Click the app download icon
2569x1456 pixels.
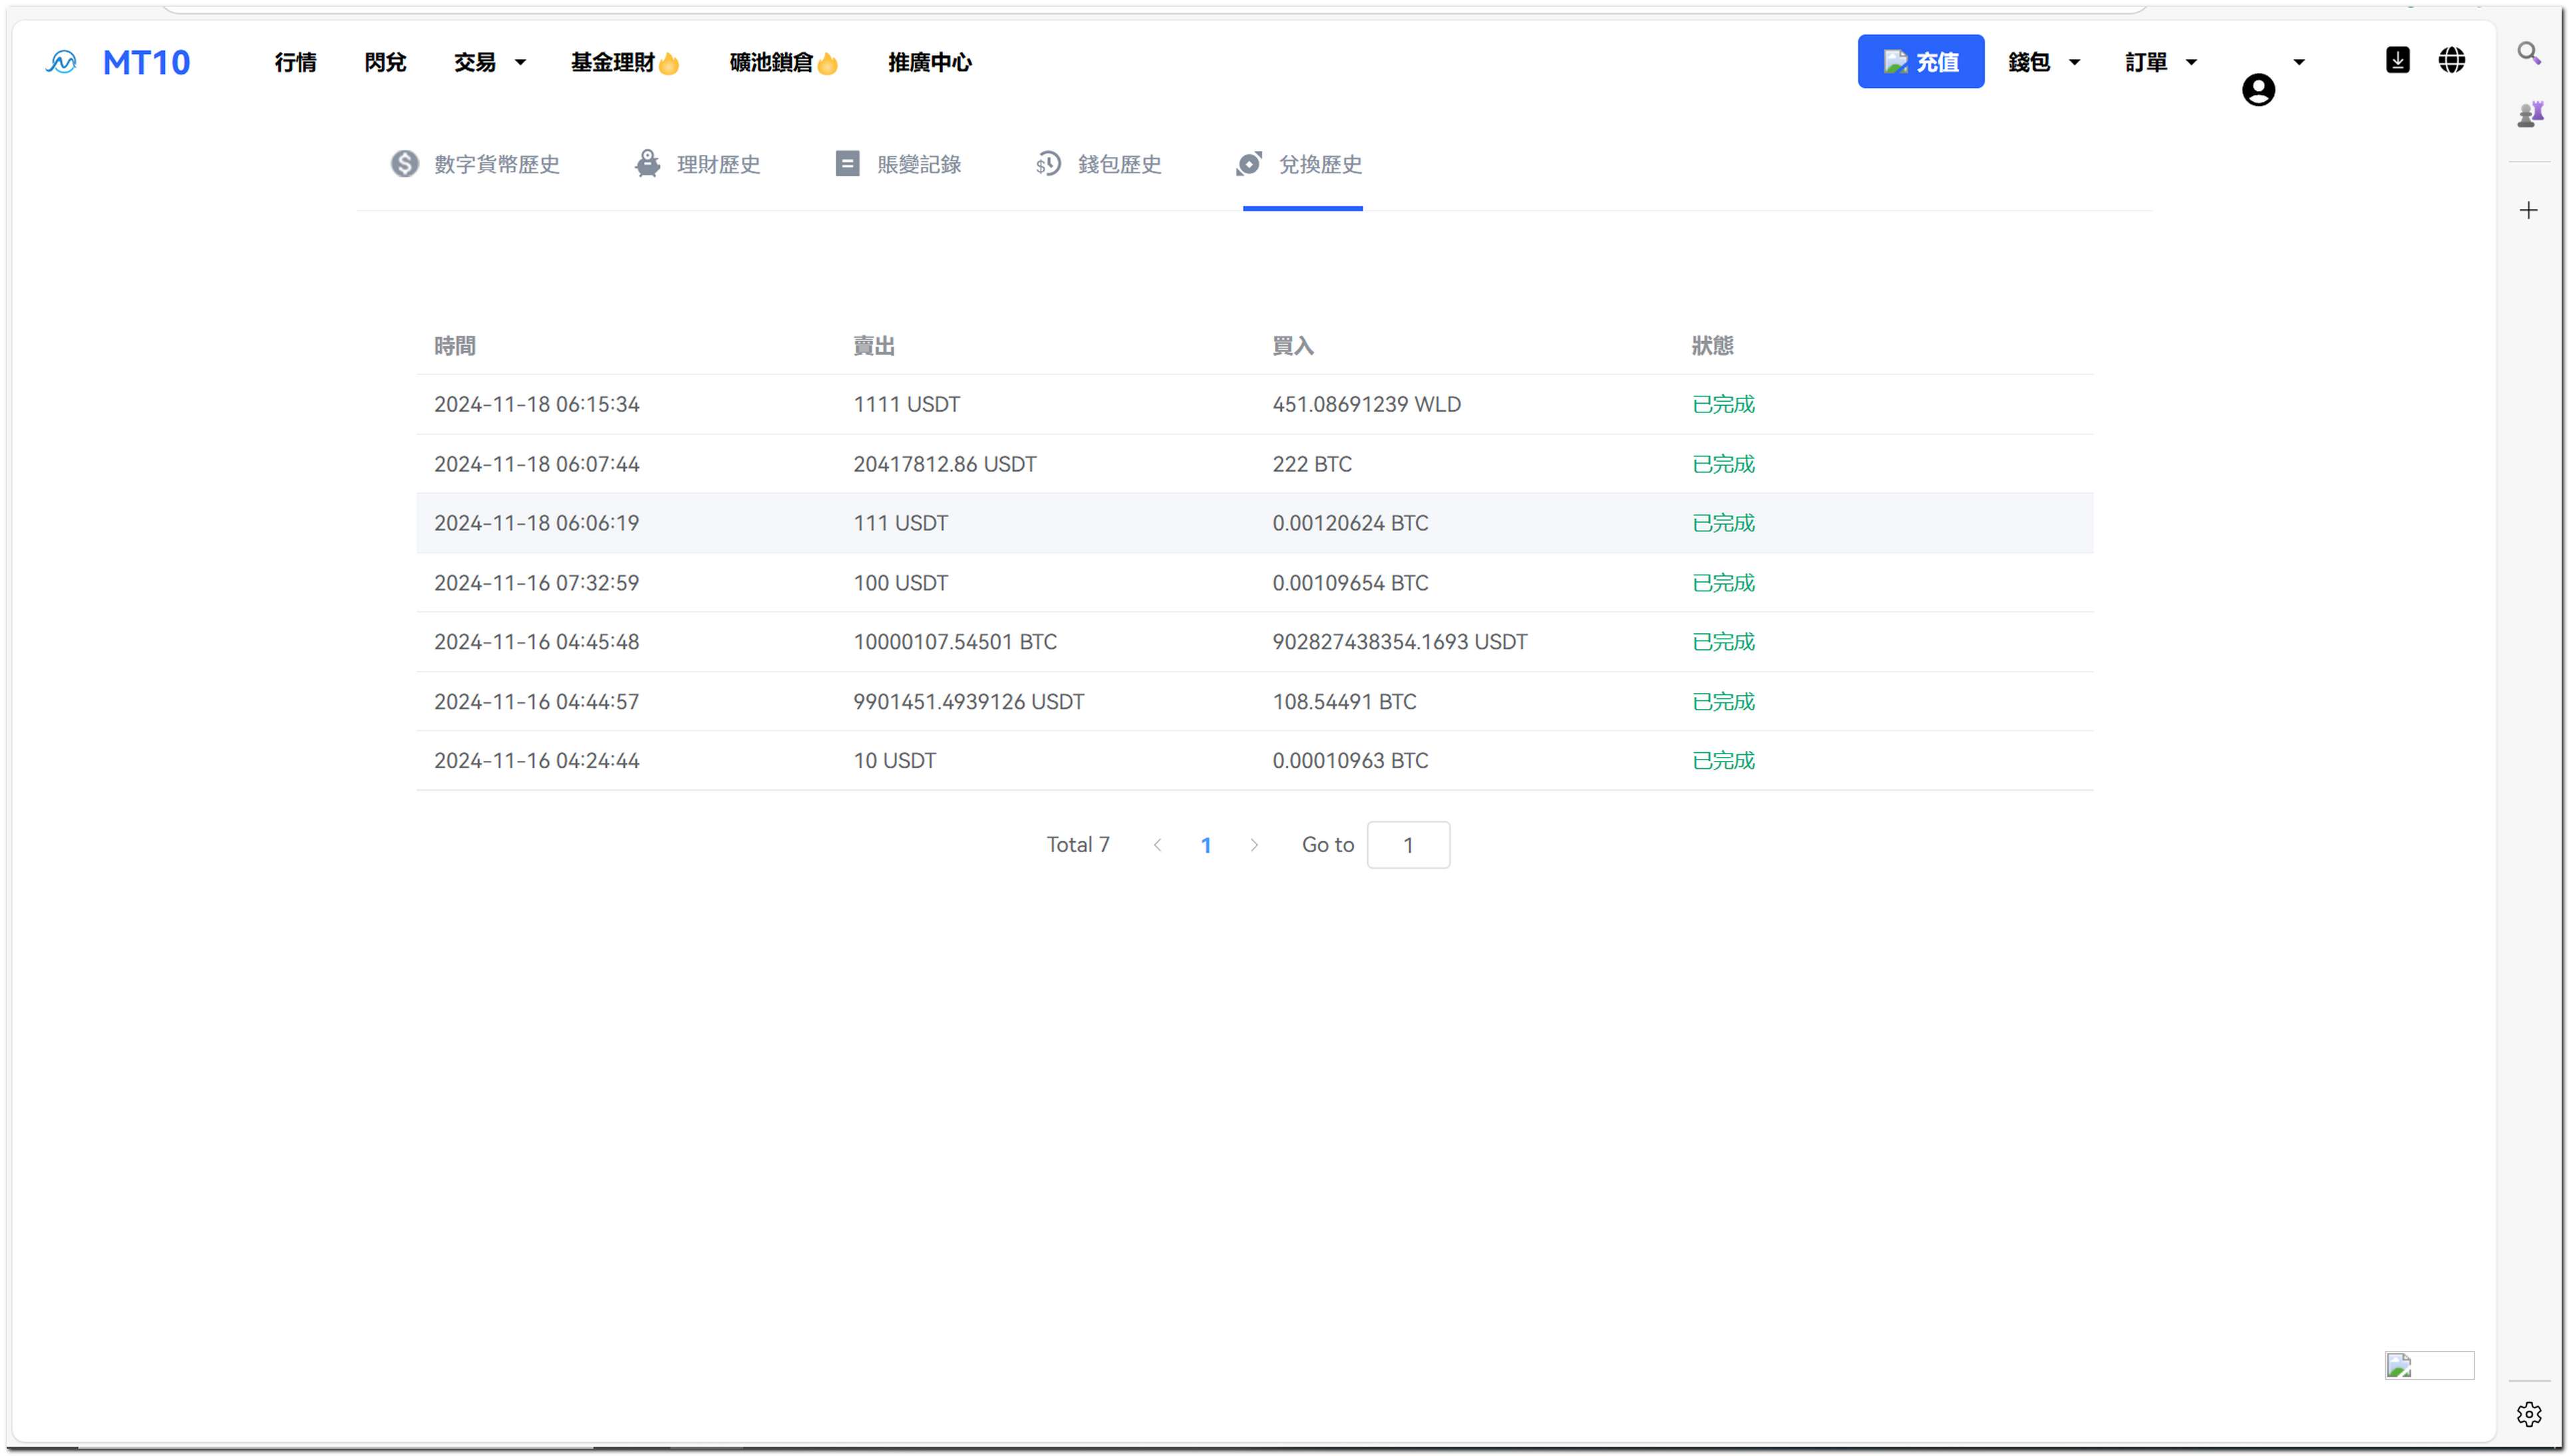click(x=2396, y=60)
